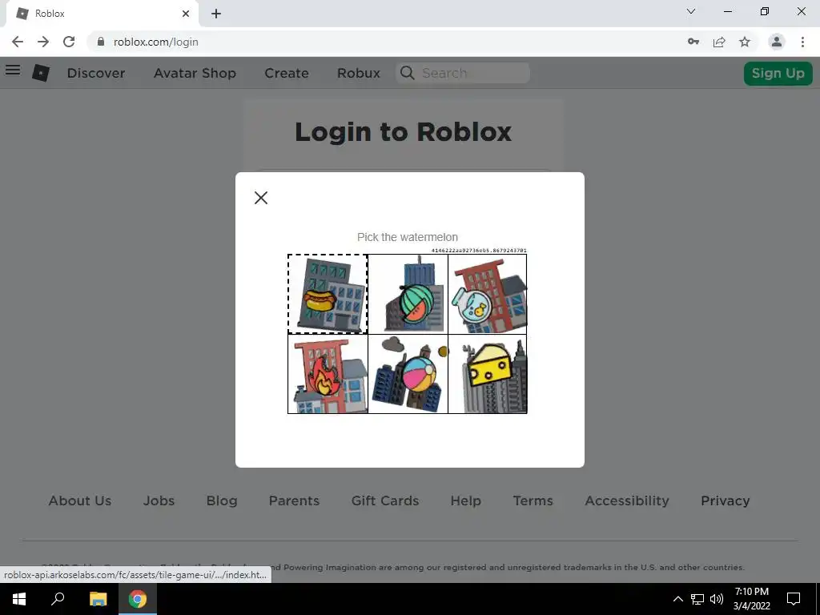Screen dimensions: 820x615
Task: Select the fire tile
Action: pos(328,374)
